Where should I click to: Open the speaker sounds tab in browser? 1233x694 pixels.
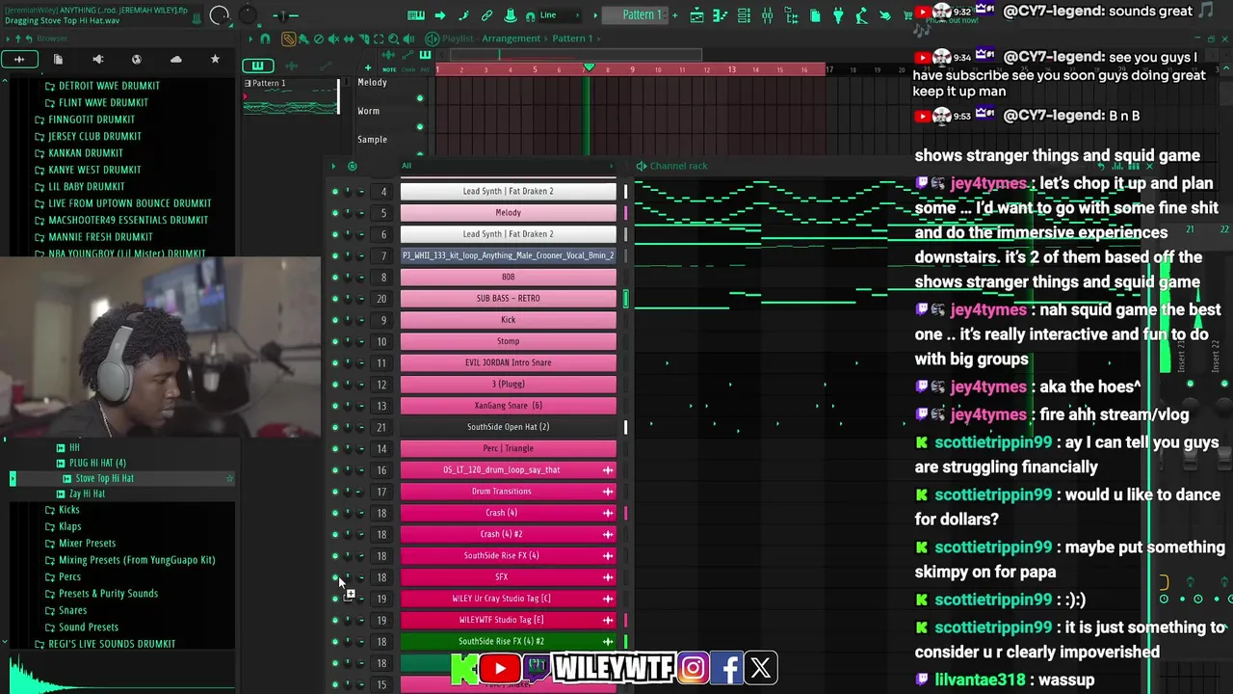click(97, 60)
